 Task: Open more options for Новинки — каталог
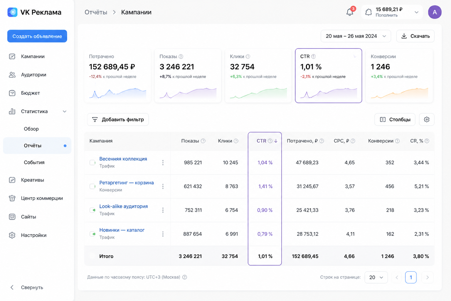(x=163, y=234)
